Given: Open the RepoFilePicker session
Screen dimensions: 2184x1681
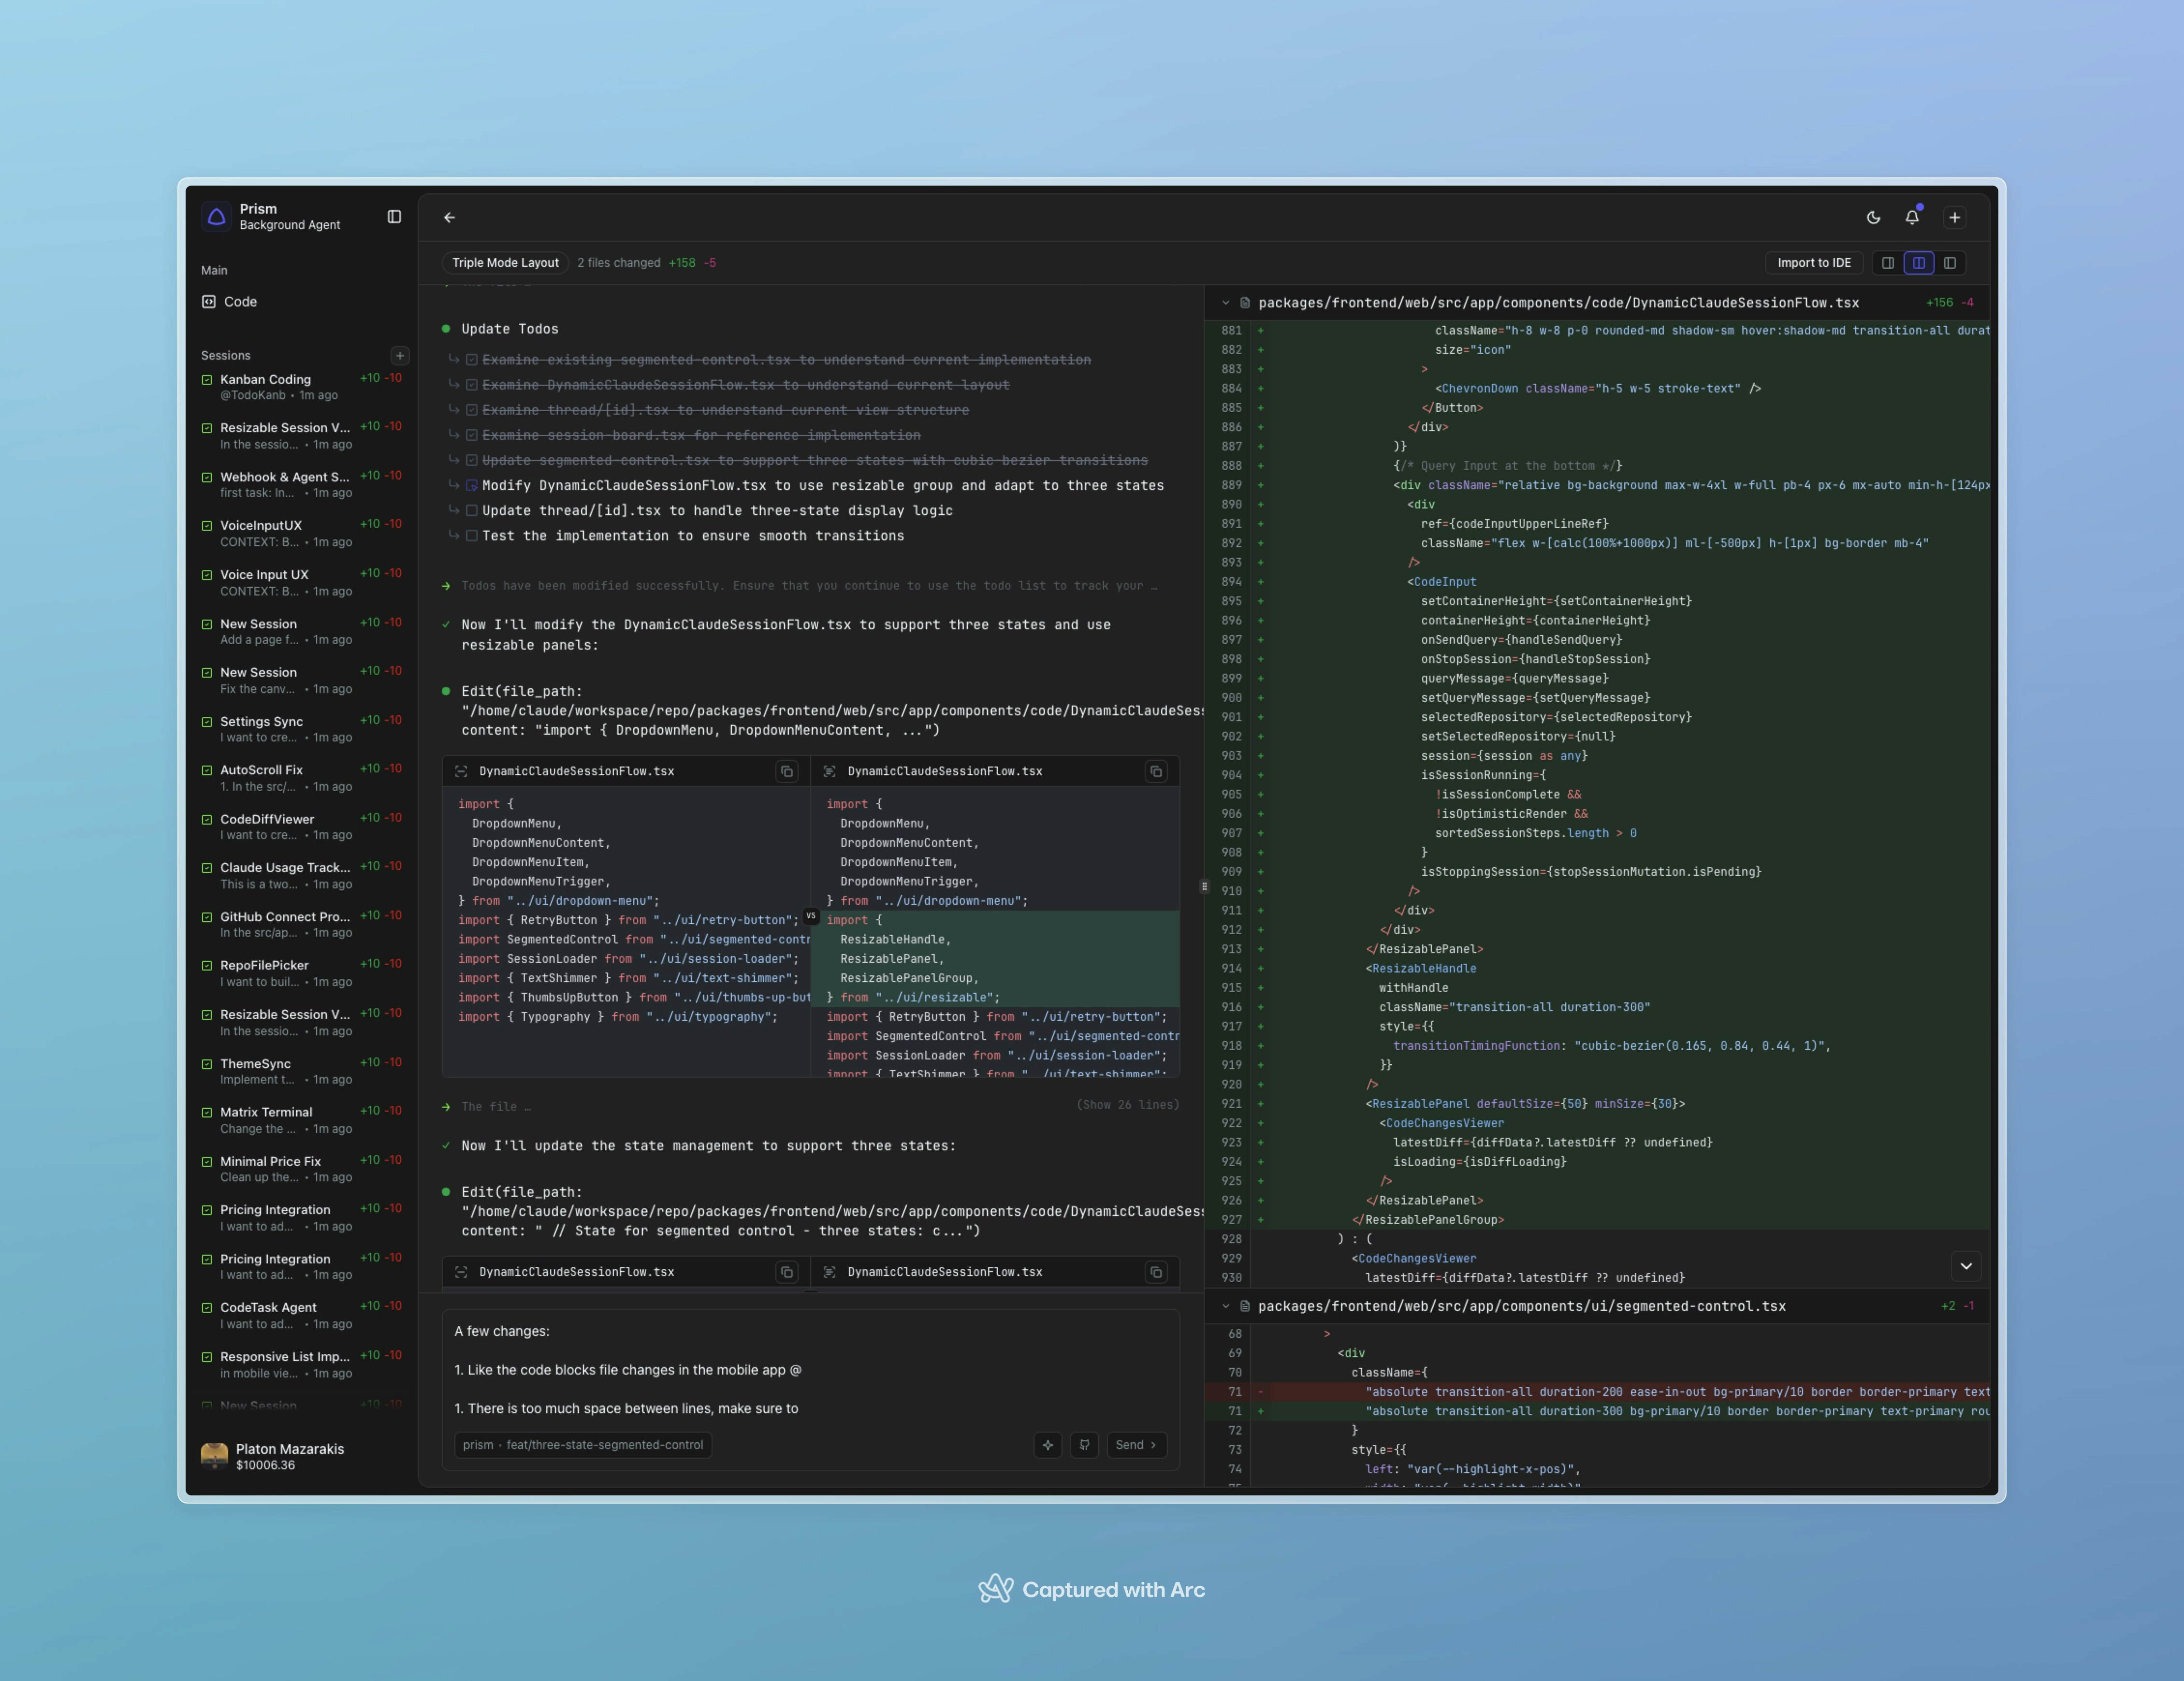Looking at the screenshot, I should point(302,973).
